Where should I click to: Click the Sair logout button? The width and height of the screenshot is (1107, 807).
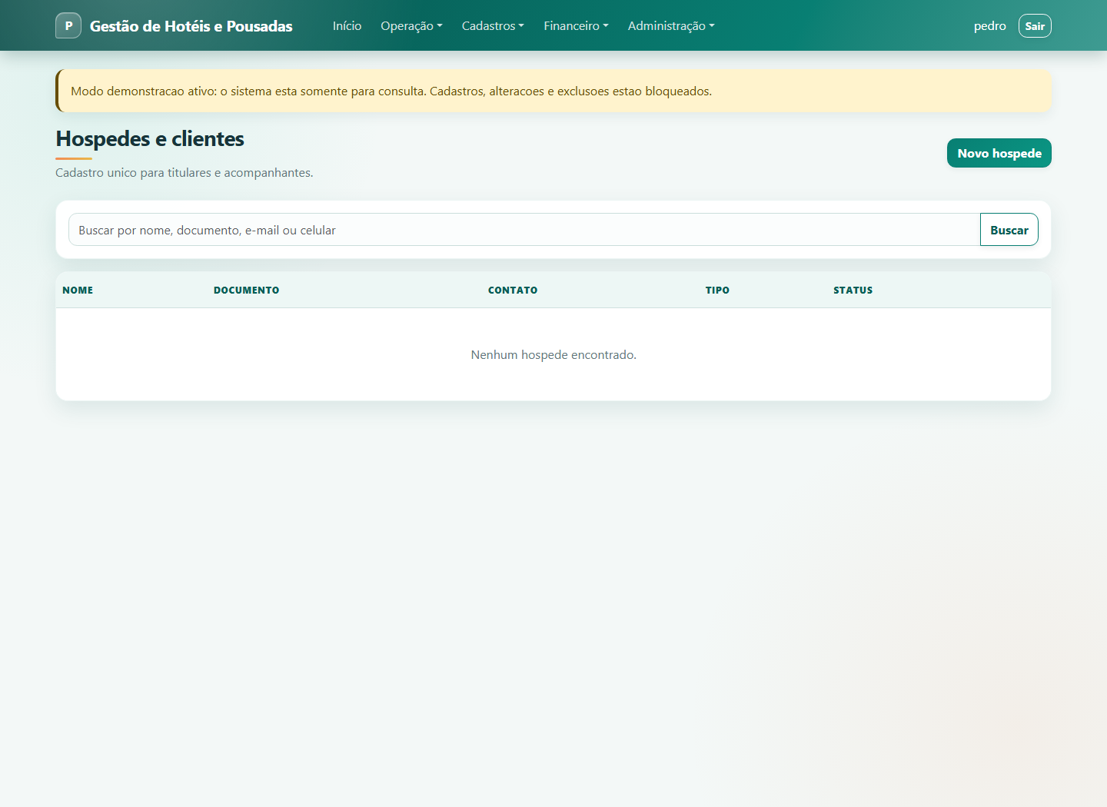[1035, 25]
